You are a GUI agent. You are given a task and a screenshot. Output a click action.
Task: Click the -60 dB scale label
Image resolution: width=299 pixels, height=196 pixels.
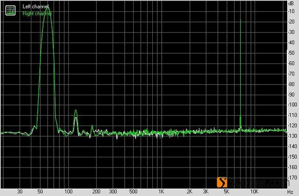292,63
